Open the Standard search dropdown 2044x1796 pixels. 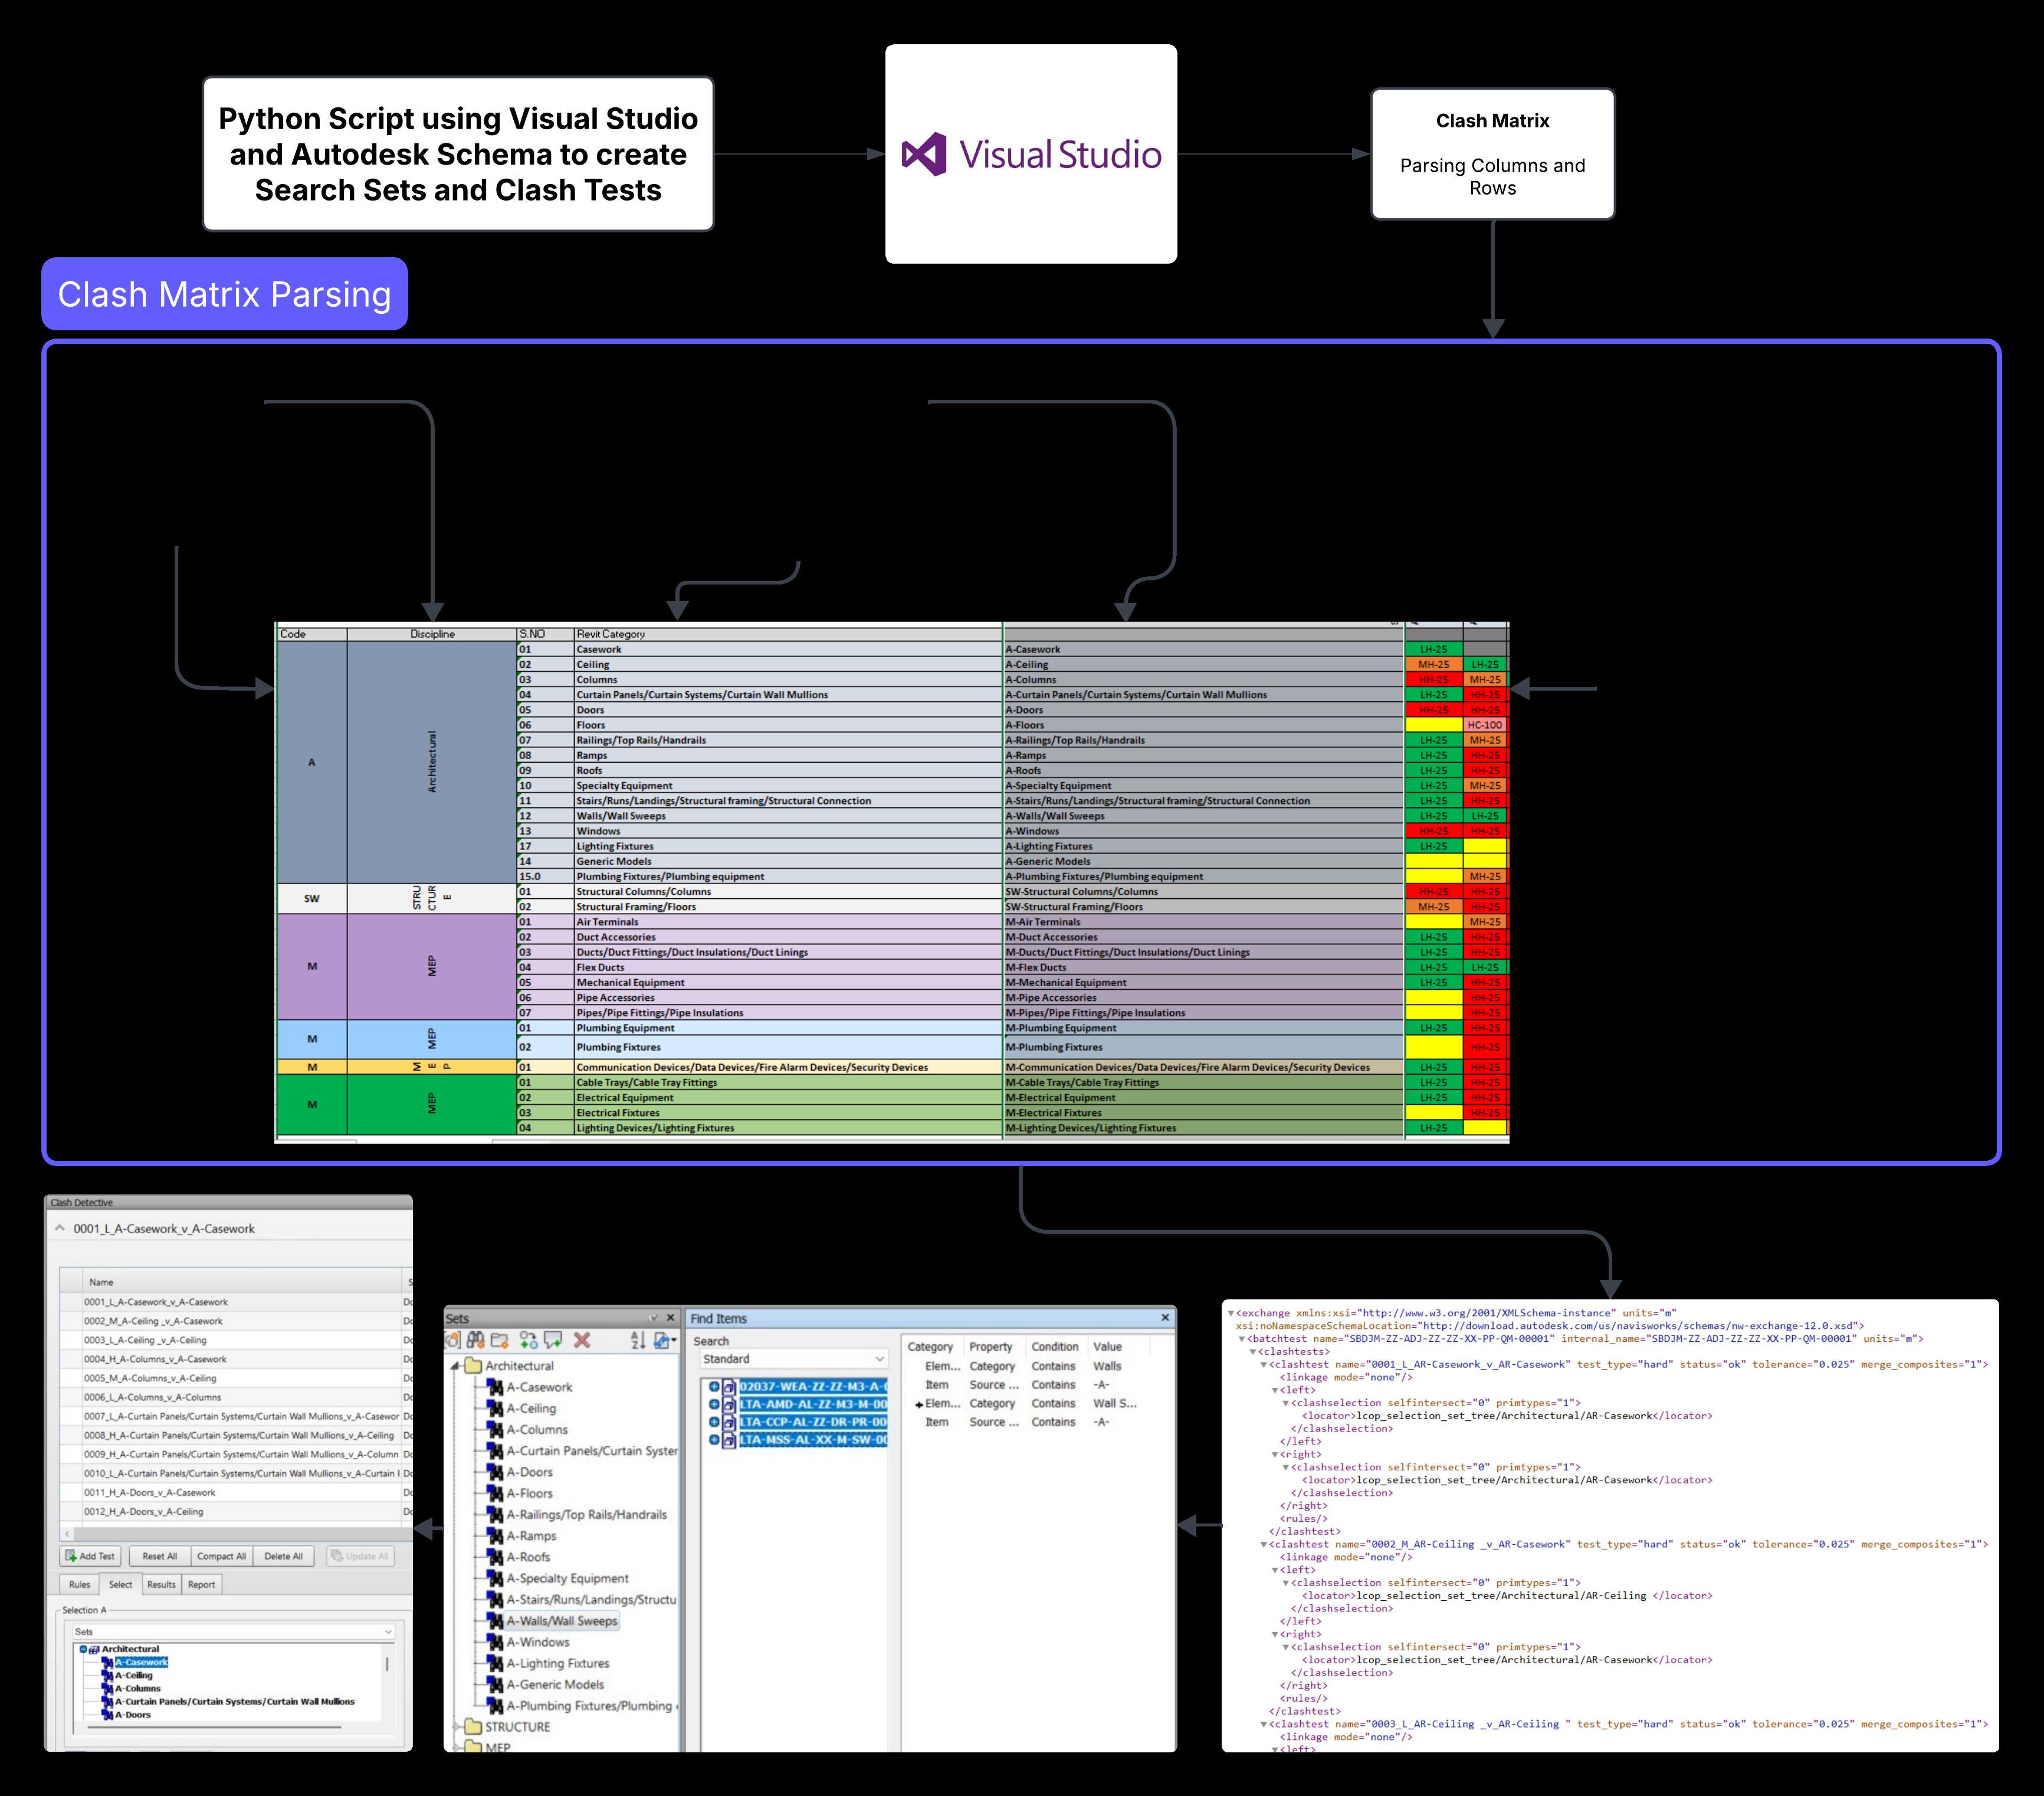[x=880, y=1359]
